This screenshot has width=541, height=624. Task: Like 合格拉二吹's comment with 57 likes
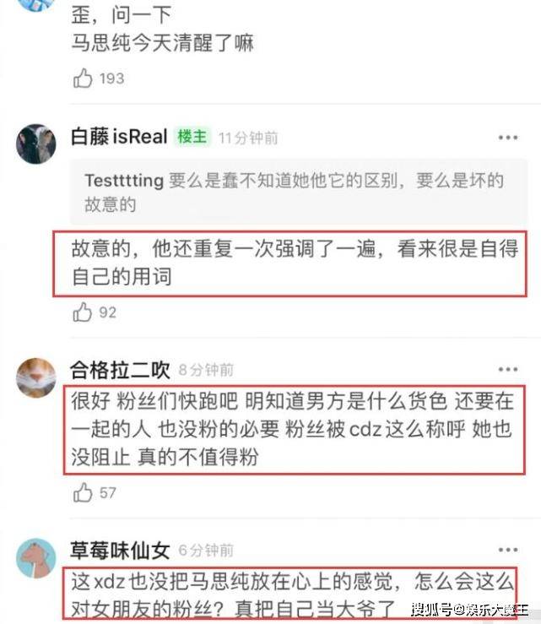pyautogui.click(x=83, y=492)
